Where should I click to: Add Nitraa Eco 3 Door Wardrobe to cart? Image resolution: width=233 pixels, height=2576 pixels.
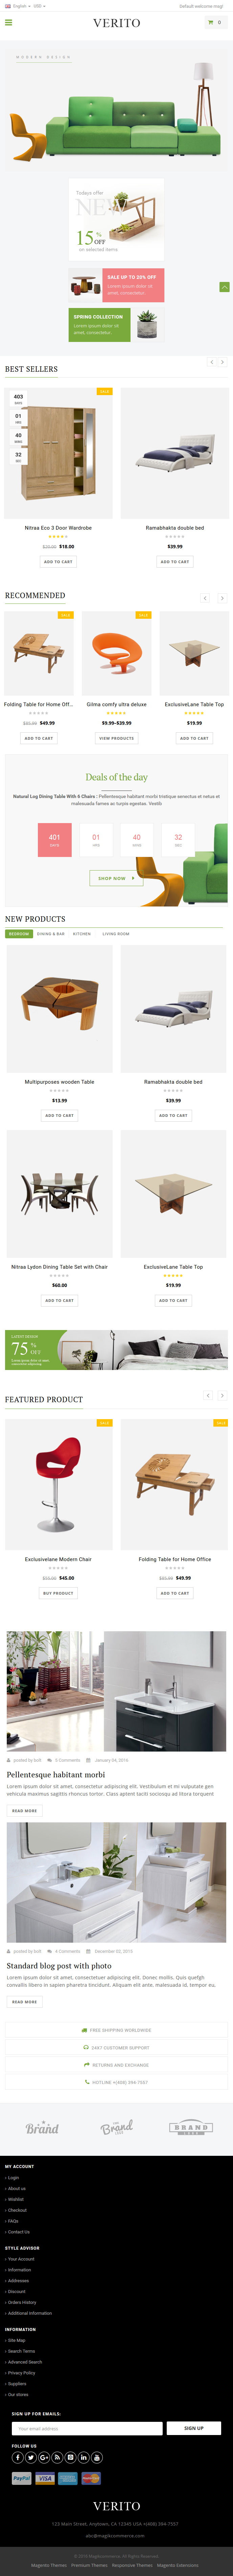click(58, 562)
